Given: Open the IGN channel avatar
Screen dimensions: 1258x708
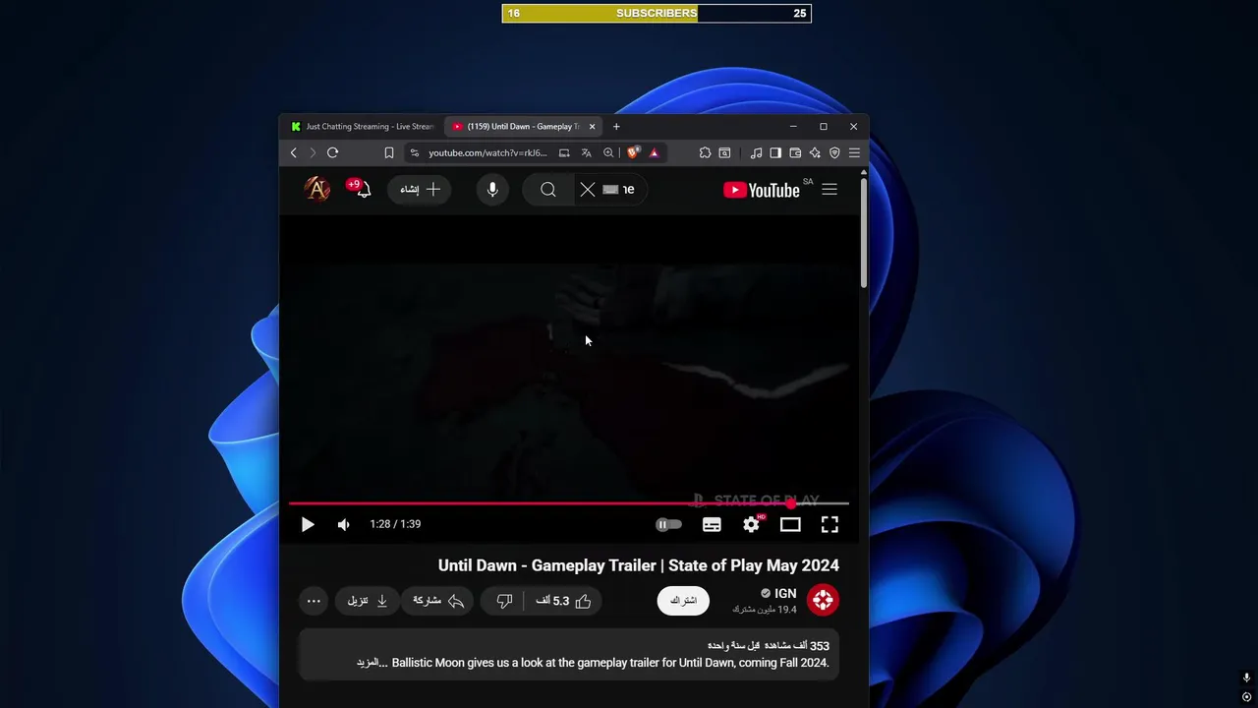Looking at the screenshot, I should [x=823, y=599].
